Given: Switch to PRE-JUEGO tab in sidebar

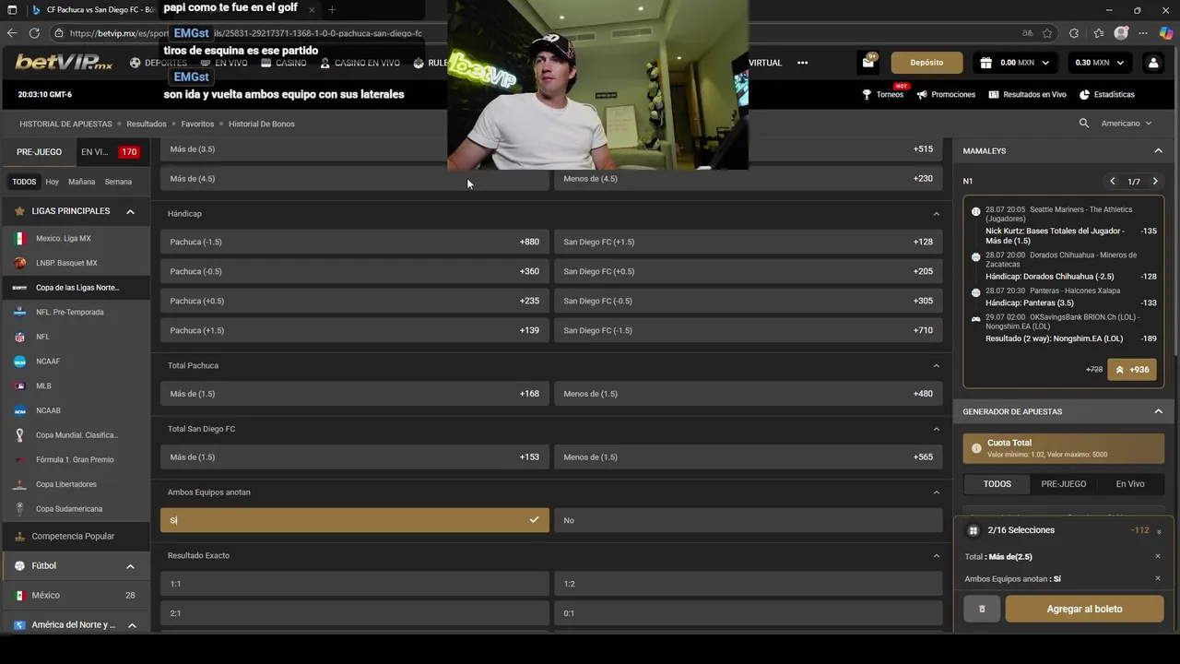Looking at the screenshot, I should click(x=39, y=152).
